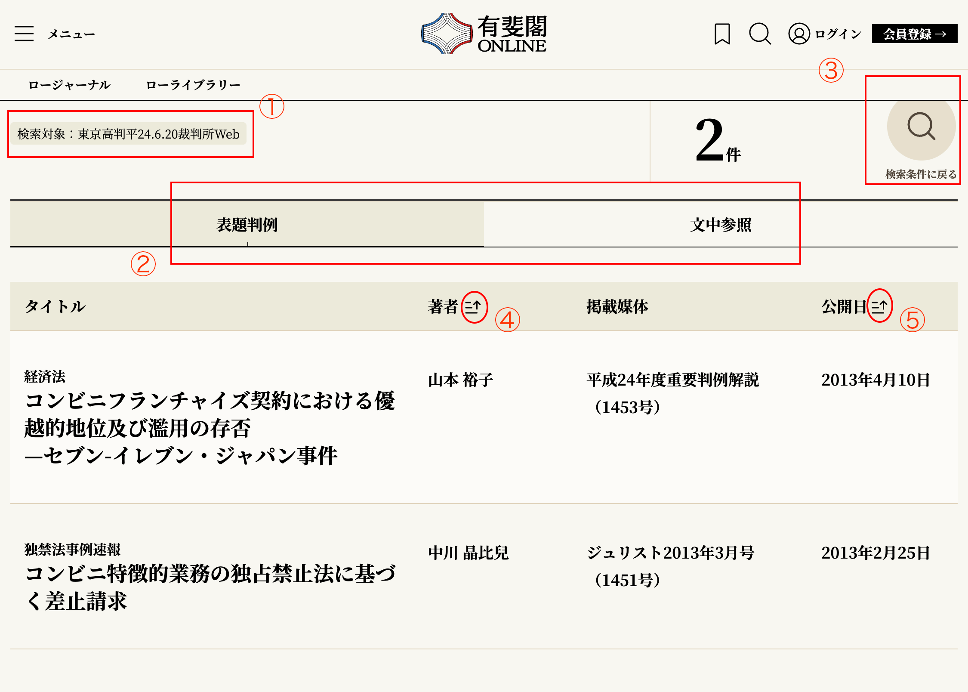Switch to the 表題判例 tab
This screenshot has height=692, width=968.
[x=247, y=225]
